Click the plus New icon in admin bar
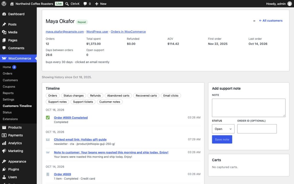Viewport: 294px width, 184px height. (96, 4)
